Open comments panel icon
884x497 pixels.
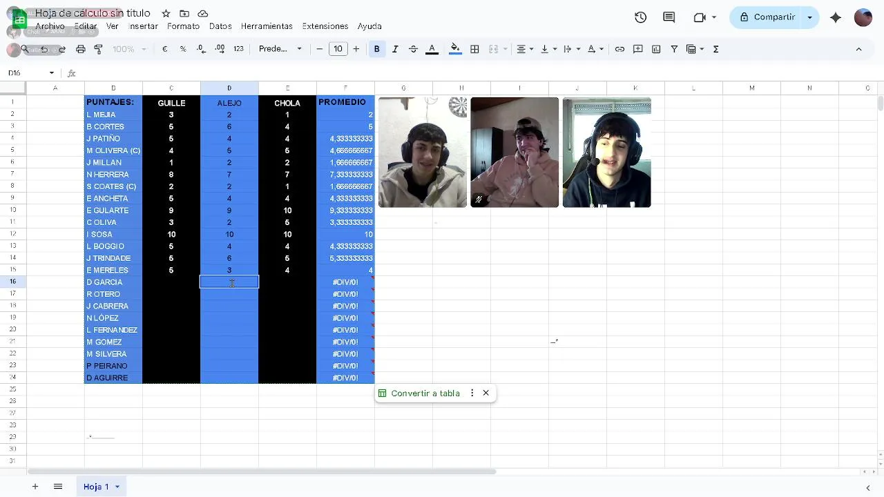click(x=669, y=17)
